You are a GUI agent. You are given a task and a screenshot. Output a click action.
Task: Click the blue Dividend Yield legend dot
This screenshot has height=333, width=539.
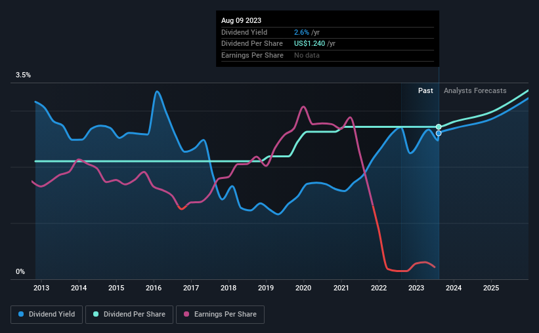(21, 314)
